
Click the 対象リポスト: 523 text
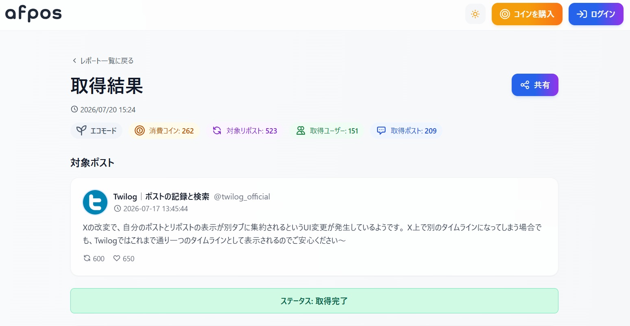(252, 131)
